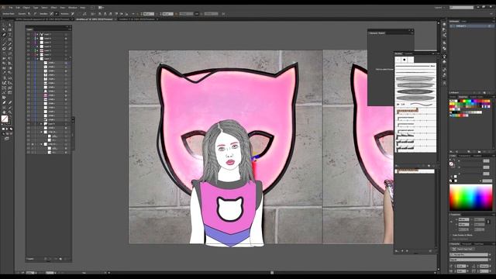Click Delete Selection trash icon in Layers panel
Viewport: 496px width, 279px height.
click(66, 259)
